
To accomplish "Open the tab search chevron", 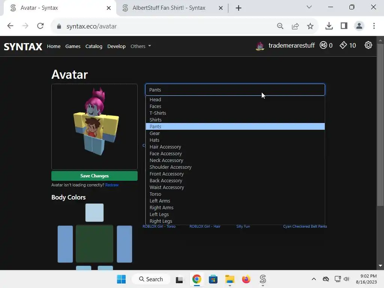I will coord(309,7).
